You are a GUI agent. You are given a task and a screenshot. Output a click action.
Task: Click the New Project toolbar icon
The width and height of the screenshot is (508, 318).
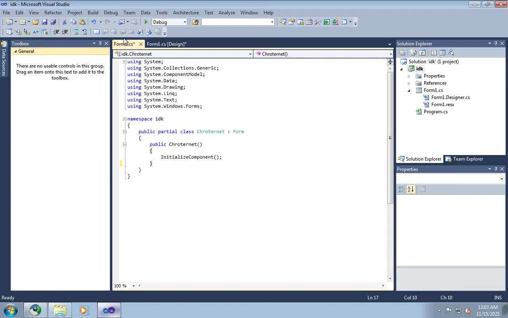(x=9, y=22)
